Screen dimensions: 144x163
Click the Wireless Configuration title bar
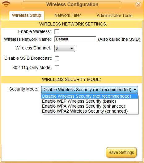[x=72, y=5]
